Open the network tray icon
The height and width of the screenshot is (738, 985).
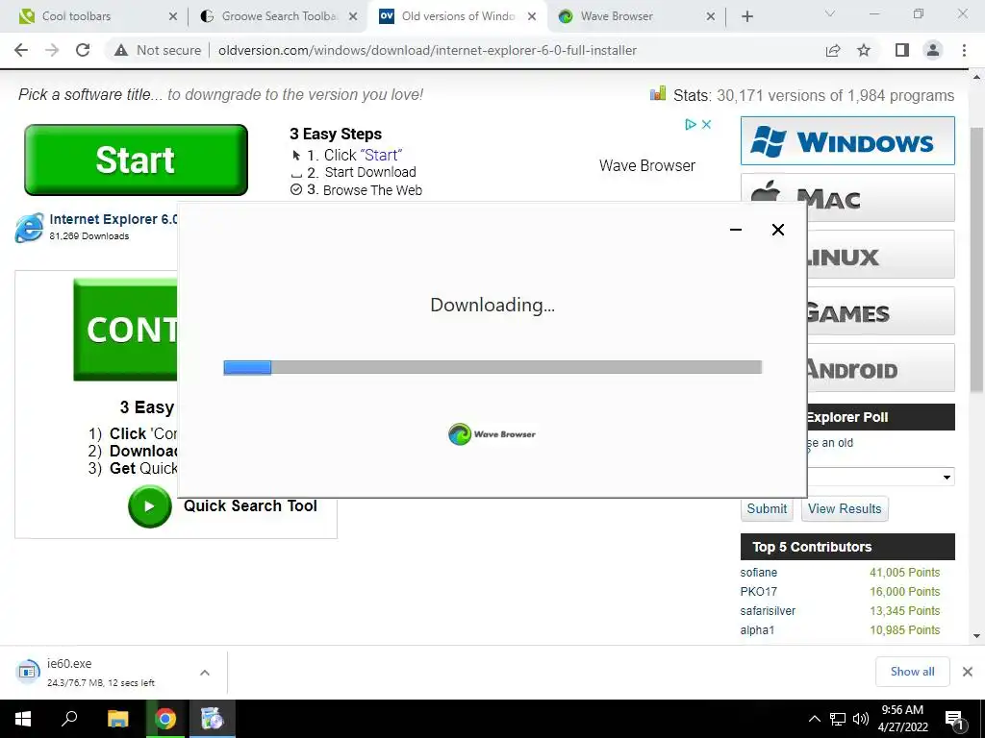(x=838, y=719)
